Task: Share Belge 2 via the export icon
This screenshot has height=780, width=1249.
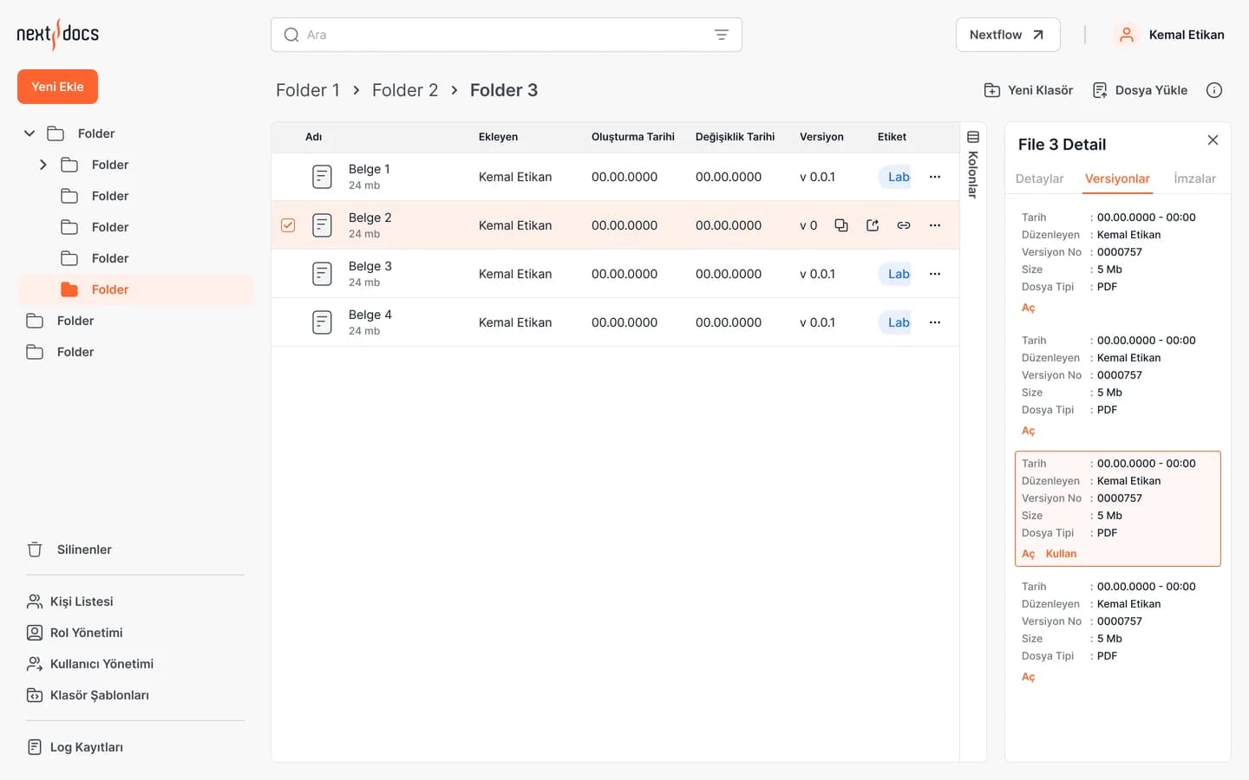Action: [x=873, y=225]
